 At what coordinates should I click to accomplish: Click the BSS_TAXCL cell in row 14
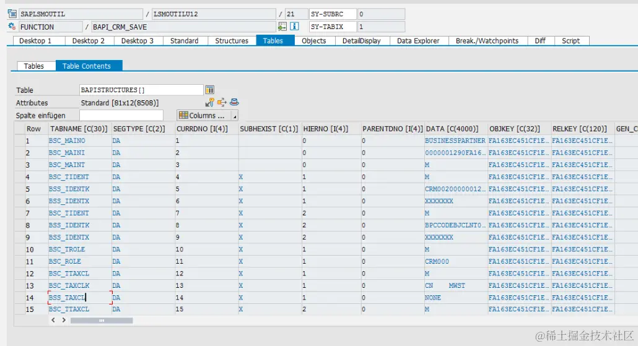click(x=80, y=298)
